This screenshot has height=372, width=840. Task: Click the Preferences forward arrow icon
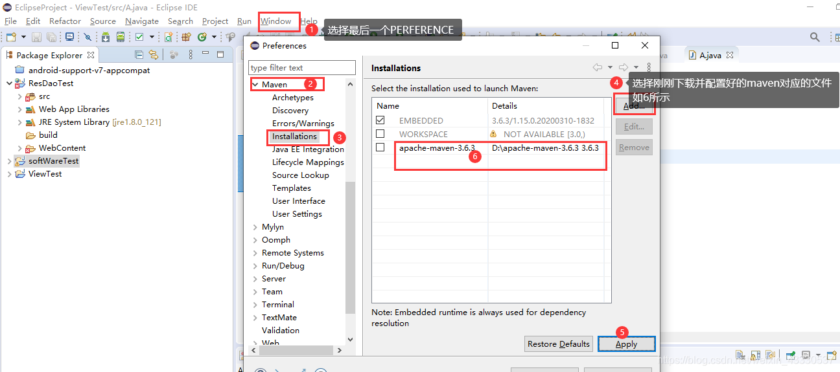pos(624,67)
